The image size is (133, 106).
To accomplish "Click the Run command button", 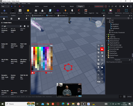I will coord(130,96).
